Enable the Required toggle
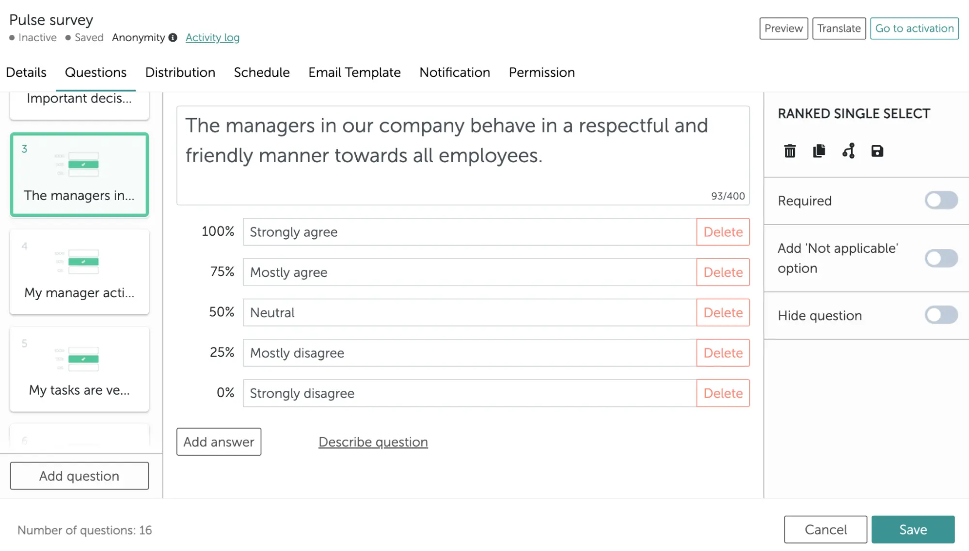Viewport: 969px width, 551px height. [x=940, y=200]
